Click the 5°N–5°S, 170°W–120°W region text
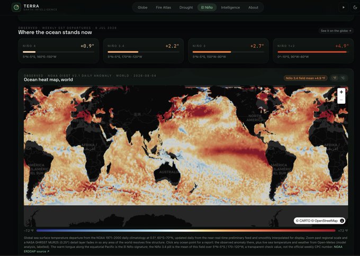360x256 pixels. coord(125,57)
